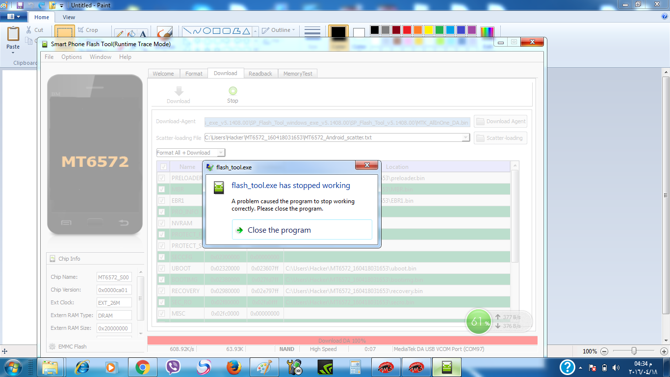The height and width of the screenshot is (377, 670).
Task: Click the Chip Name field MT6572_S00
Action: (114, 277)
